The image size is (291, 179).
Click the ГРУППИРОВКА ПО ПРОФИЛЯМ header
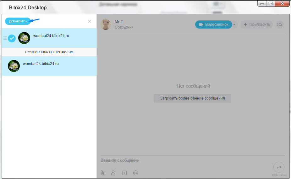pos(49,52)
